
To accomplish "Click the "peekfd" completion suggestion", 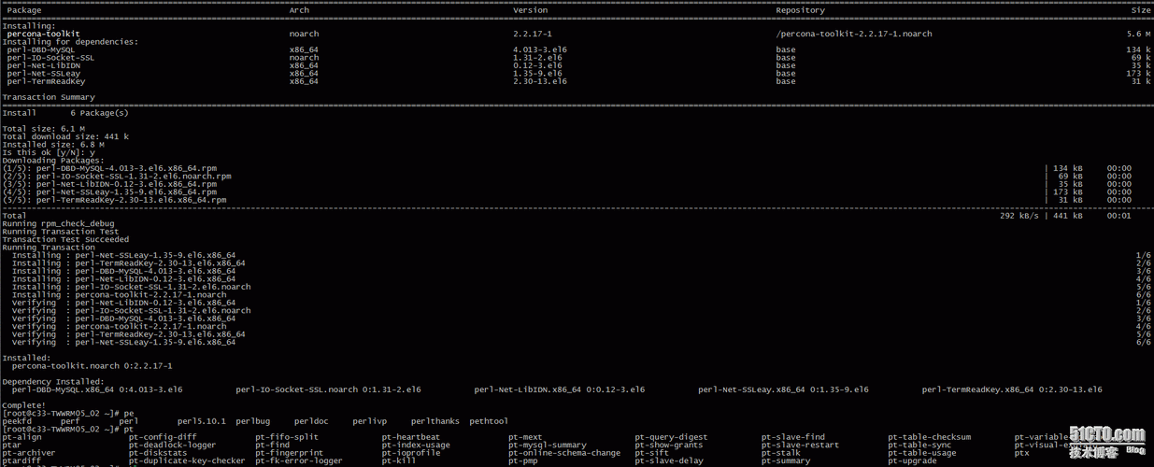I will coord(17,421).
